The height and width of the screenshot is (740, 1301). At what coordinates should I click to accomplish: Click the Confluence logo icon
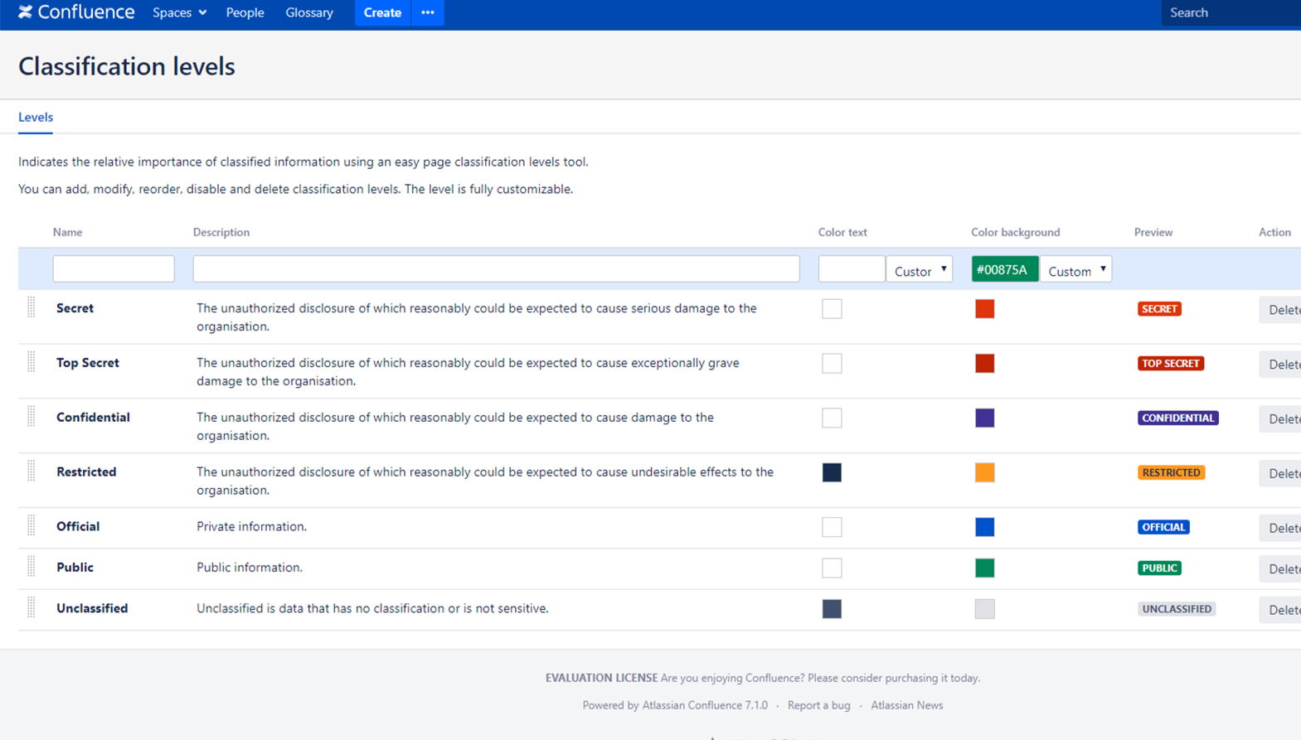click(26, 12)
